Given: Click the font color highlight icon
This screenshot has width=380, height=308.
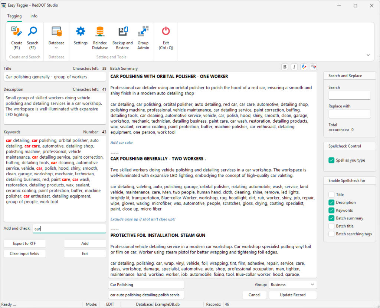Looking at the screenshot, I should coord(304,66).
